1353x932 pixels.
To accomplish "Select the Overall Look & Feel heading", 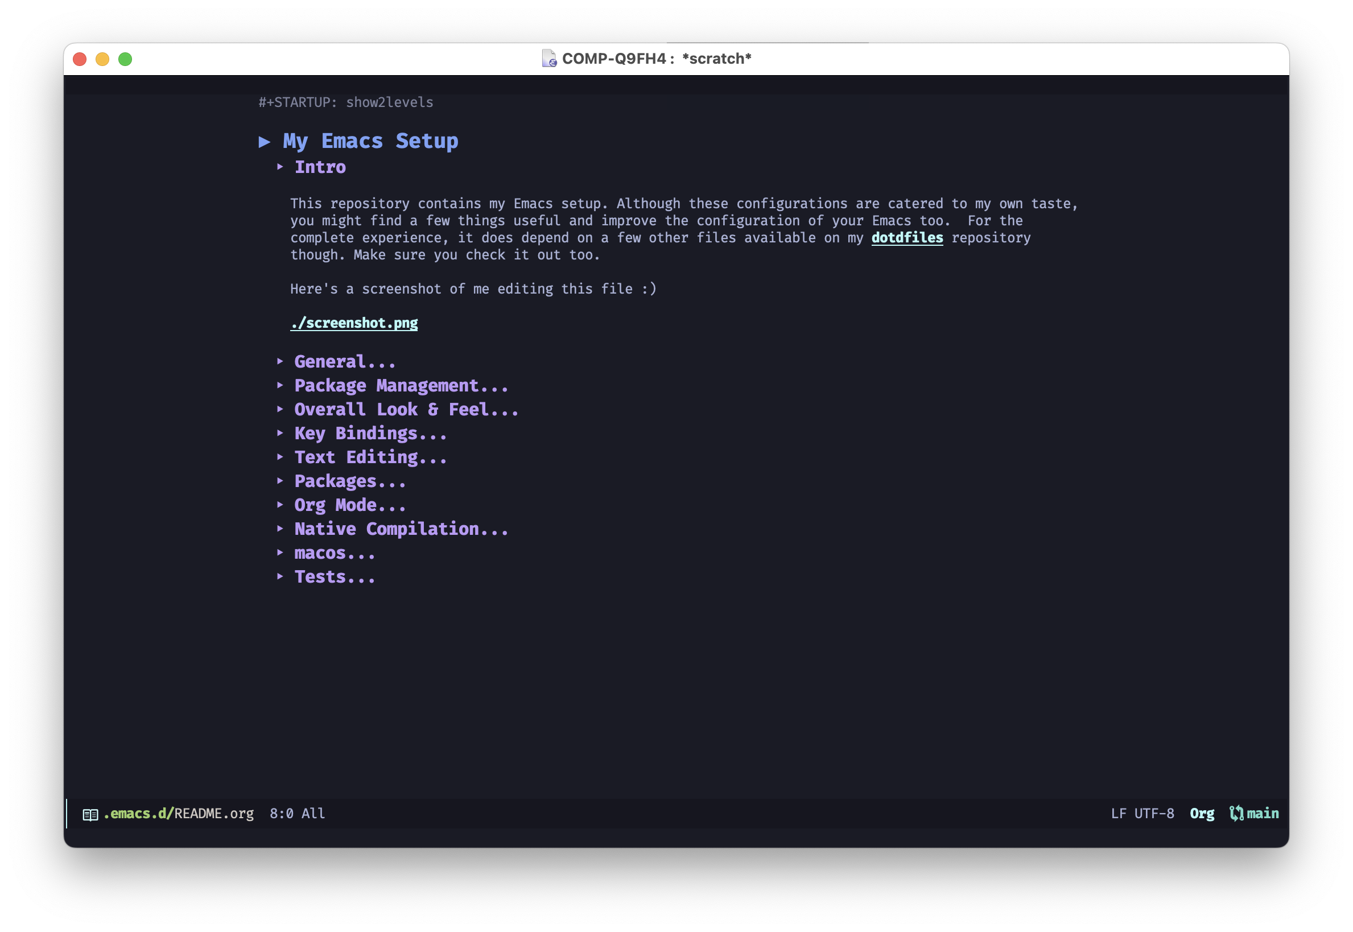I will point(406,409).
